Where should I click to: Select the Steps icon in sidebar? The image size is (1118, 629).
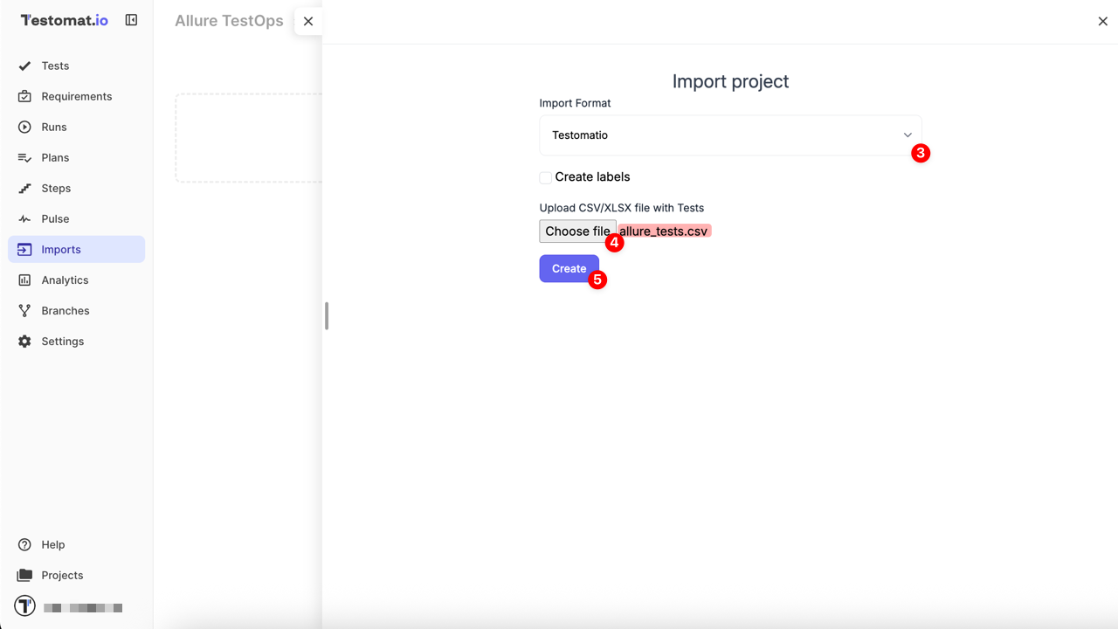point(25,188)
